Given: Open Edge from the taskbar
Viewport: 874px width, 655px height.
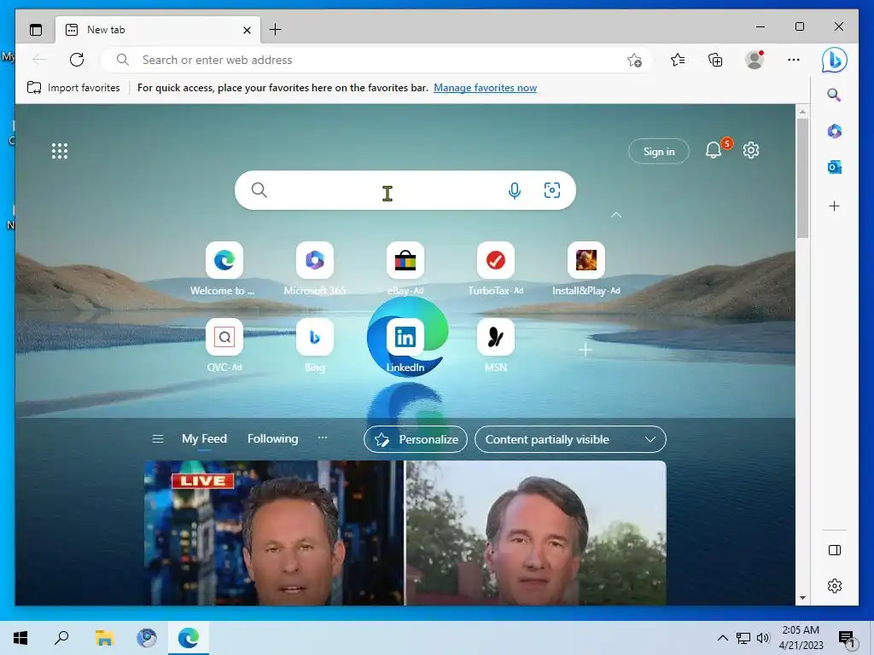Looking at the screenshot, I should pyautogui.click(x=189, y=638).
